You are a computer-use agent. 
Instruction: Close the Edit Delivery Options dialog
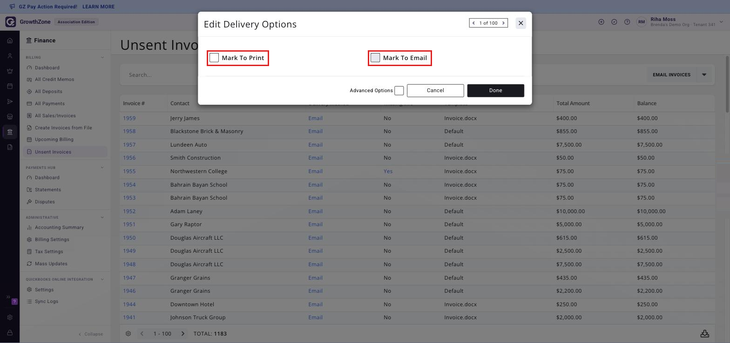point(521,23)
